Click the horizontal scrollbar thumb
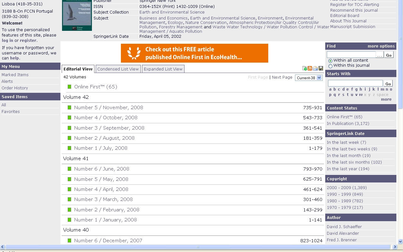This screenshot has height=252, width=403. (x=198, y=247)
